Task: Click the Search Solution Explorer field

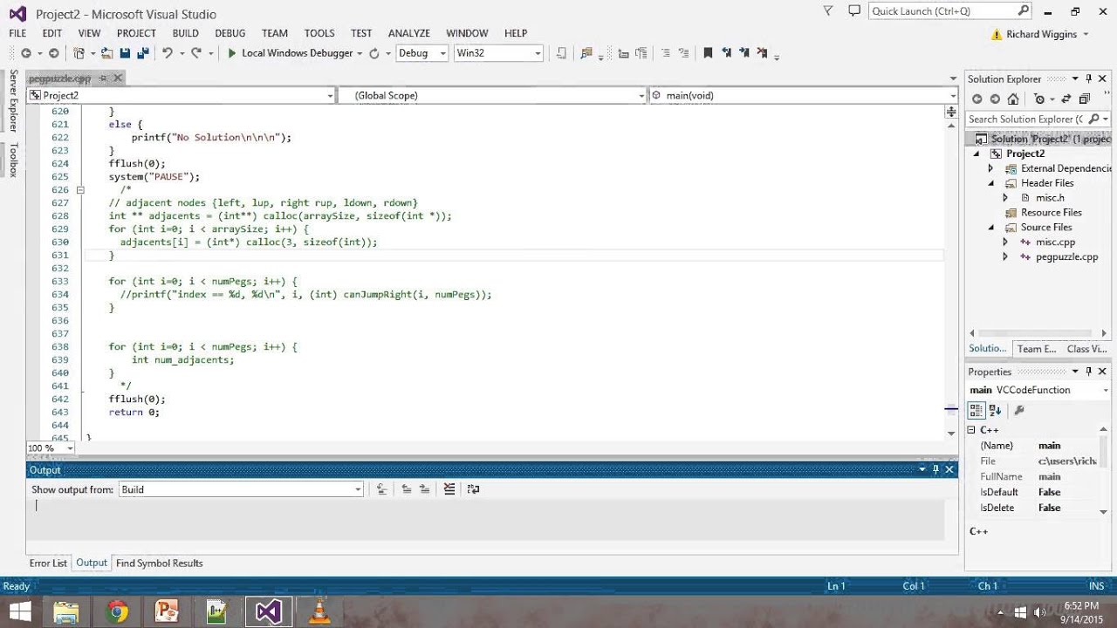Action: click(1037, 119)
